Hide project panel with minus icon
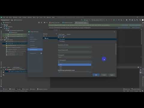144x108 pixels. click(47, 22)
